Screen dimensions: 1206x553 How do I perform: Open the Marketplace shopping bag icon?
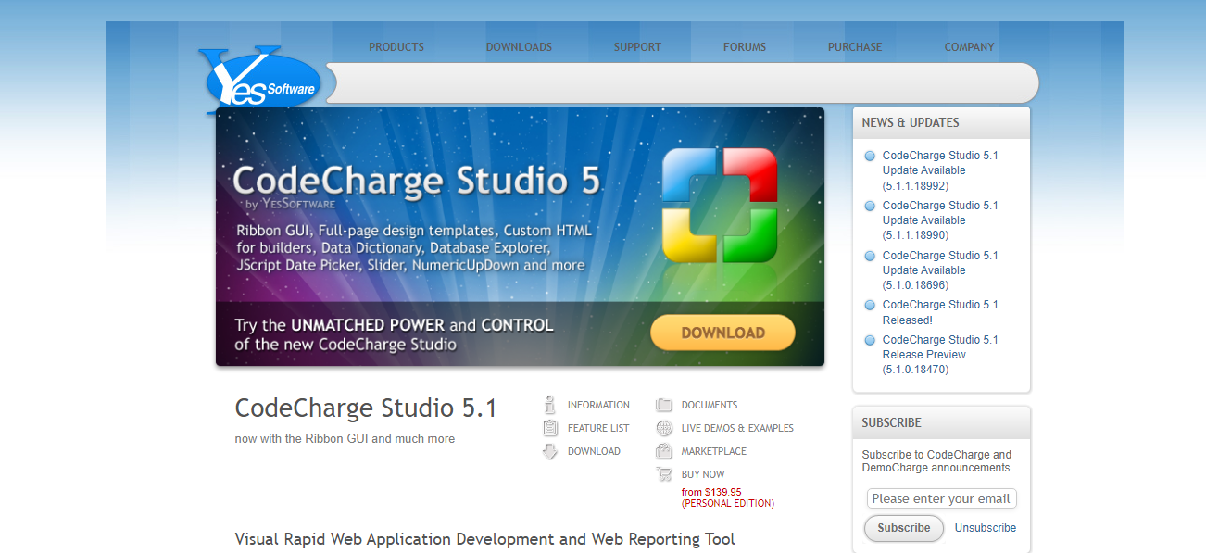(x=664, y=451)
